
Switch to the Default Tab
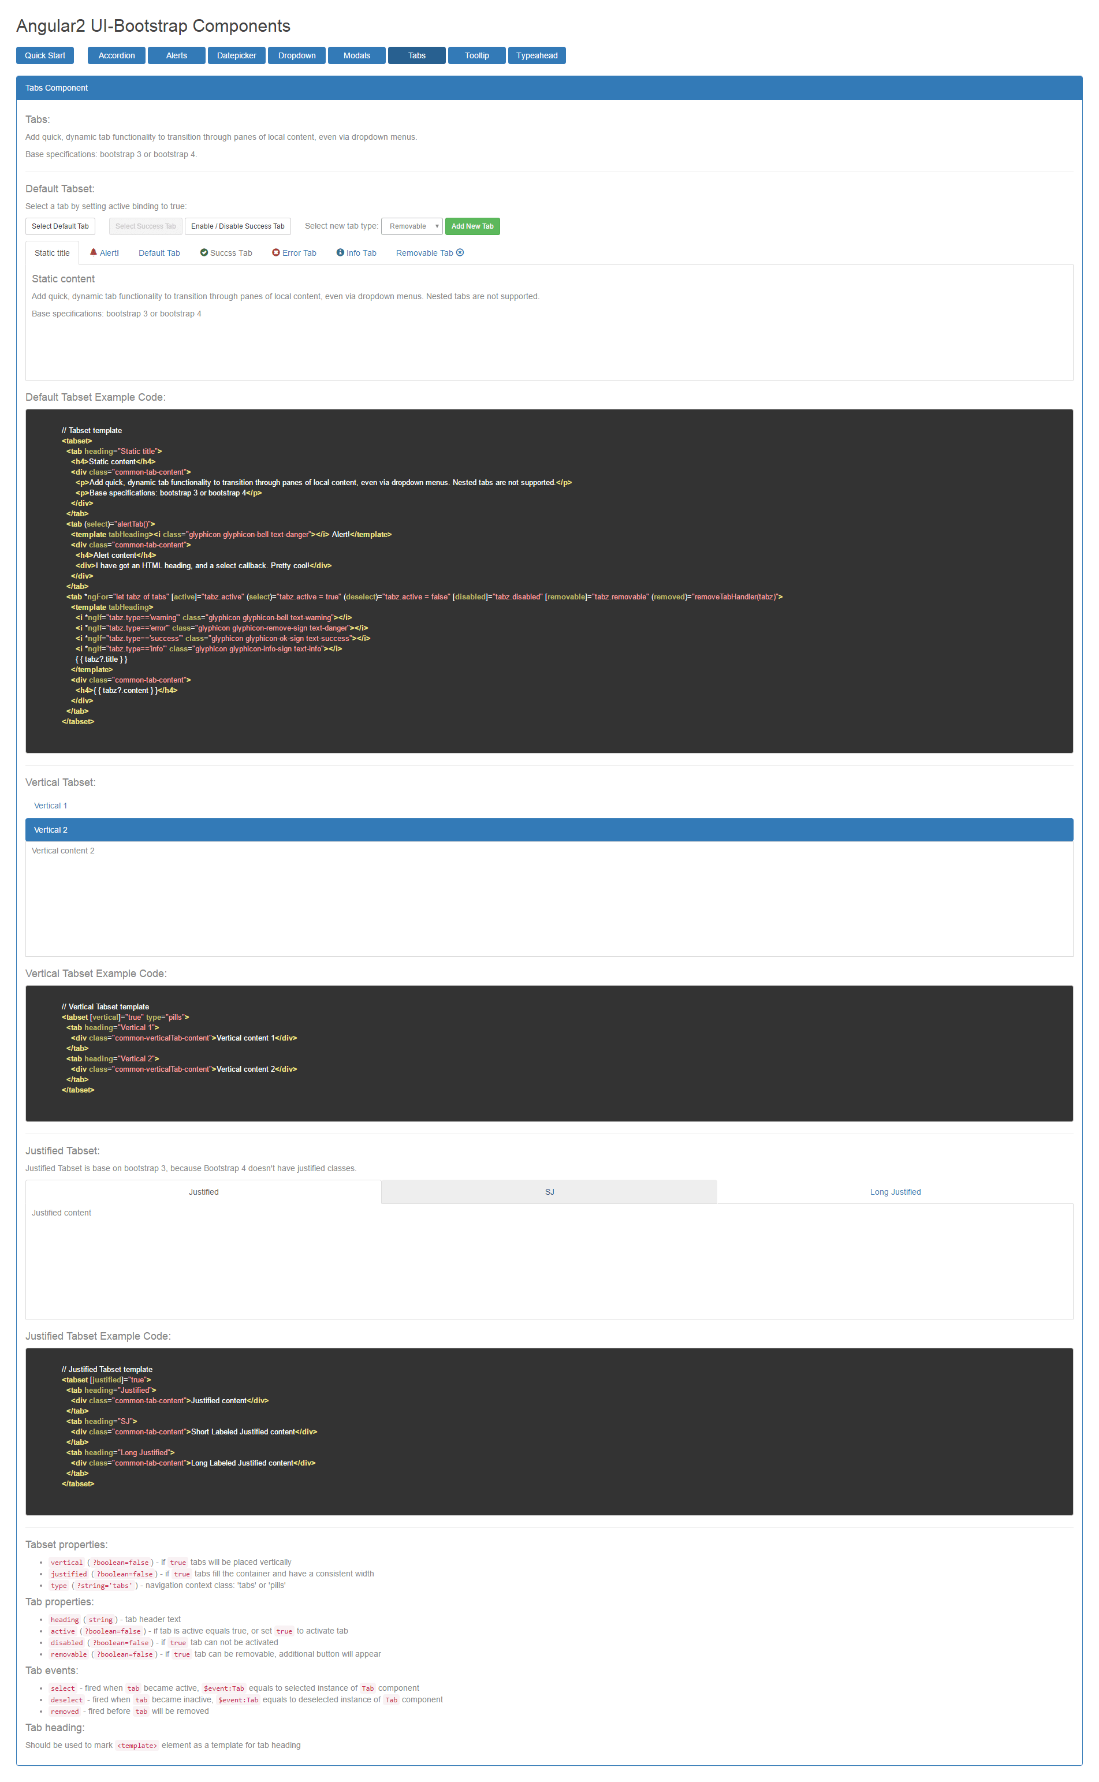pyautogui.click(x=159, y=252)
